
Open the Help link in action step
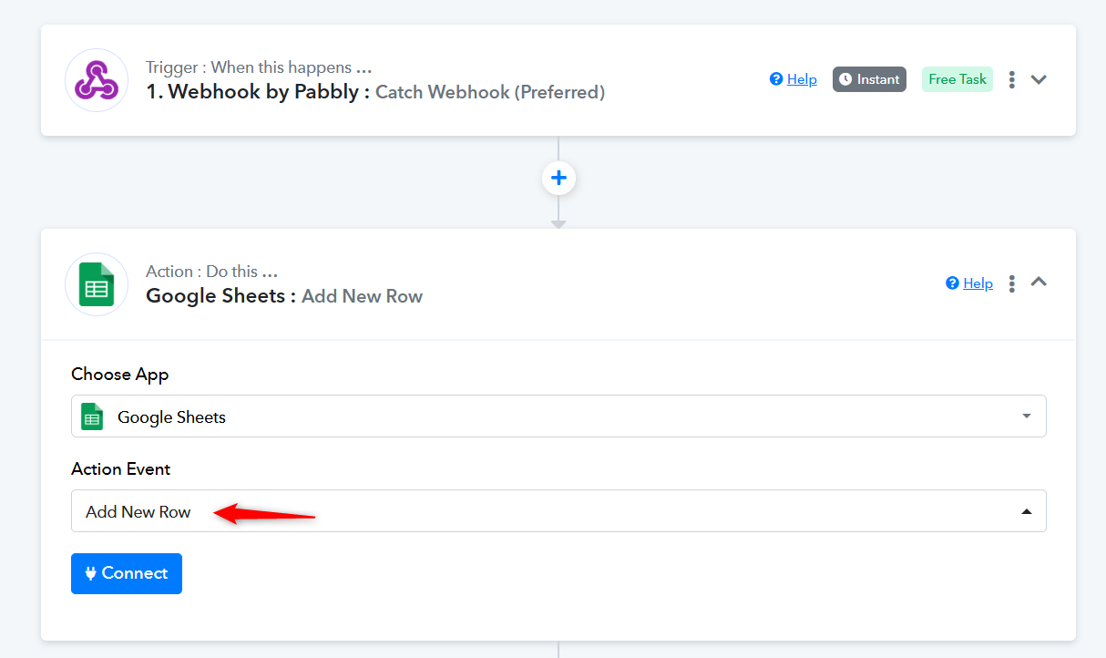(978, 283)
